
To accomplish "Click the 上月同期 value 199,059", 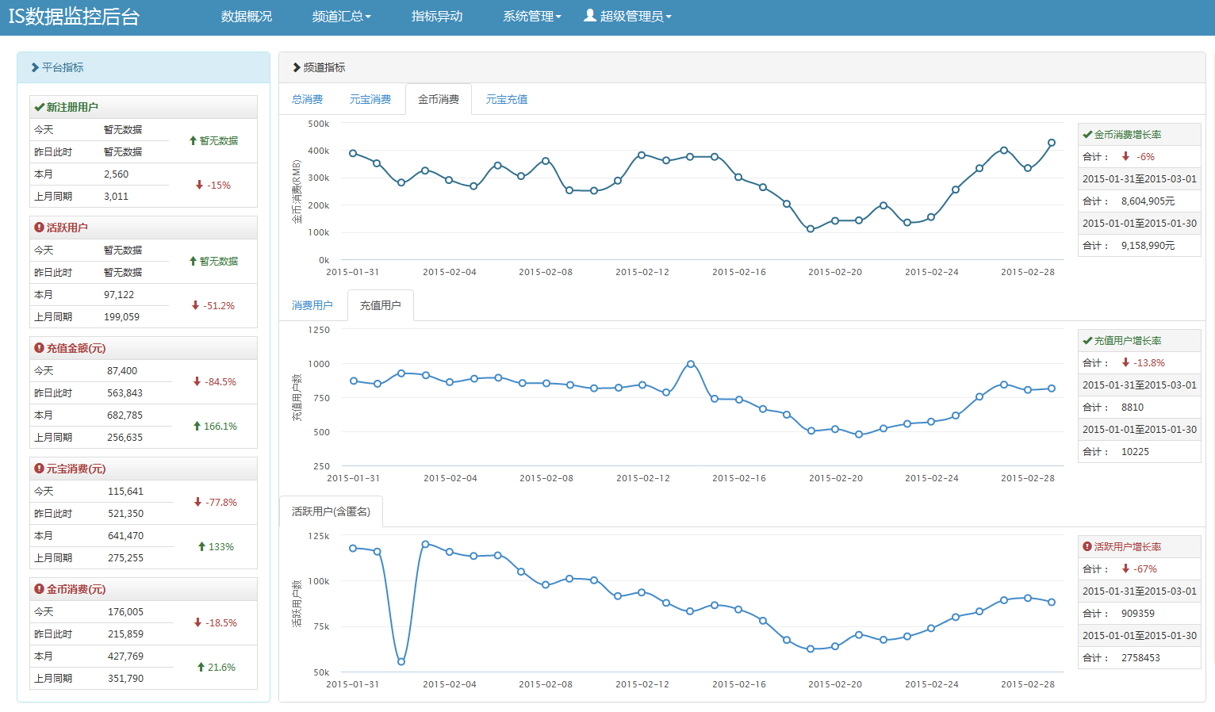I will coord(121,317).
